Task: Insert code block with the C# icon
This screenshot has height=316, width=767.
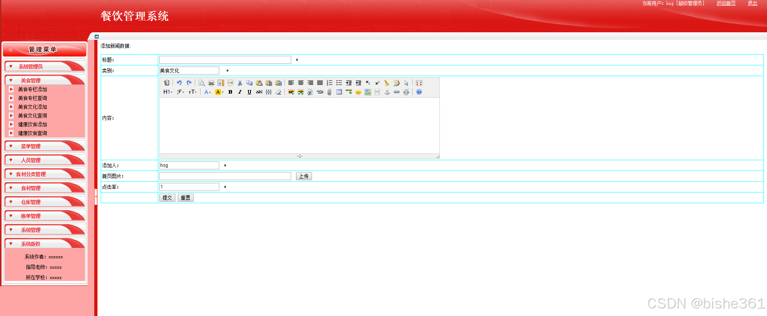Action: (230, 83)
